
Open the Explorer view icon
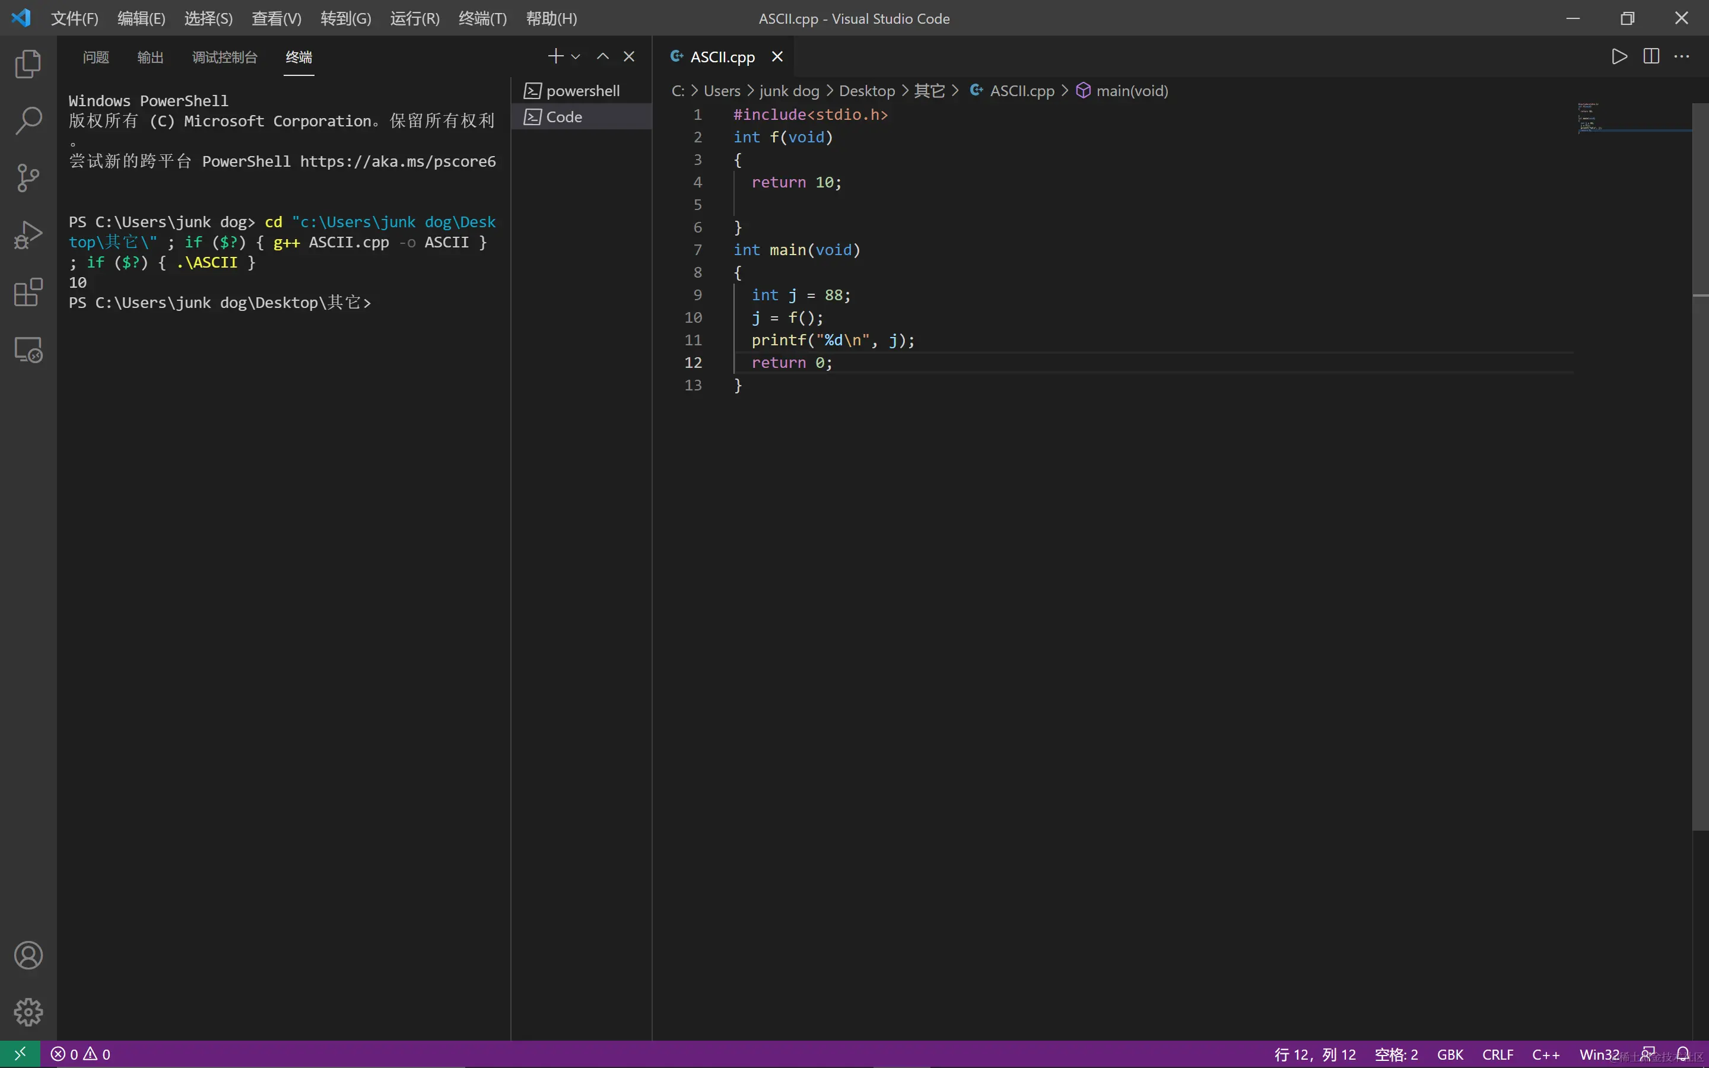[28, 64]
